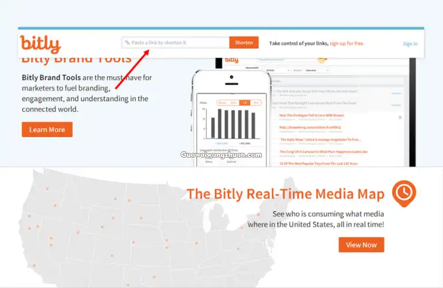Image resolution: width=443 pixels, height=288 pixels.
Task: Click the orange Shorten button
Action: [x=244, y=42]
